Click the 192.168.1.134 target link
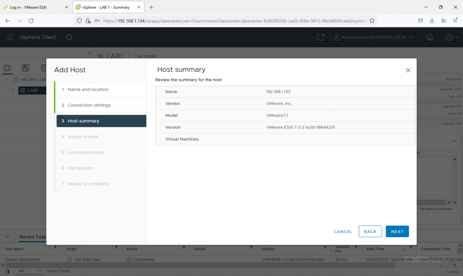The width and height of the screenshot is (463, 276). click(87, 259)
